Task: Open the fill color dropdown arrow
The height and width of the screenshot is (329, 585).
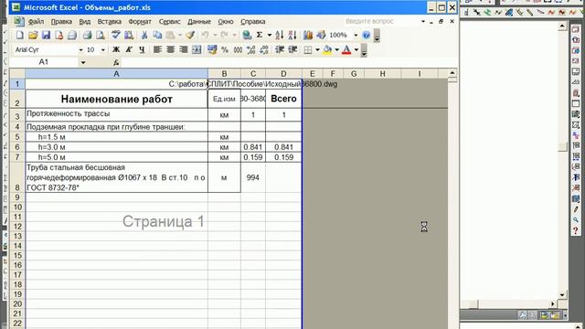Action: click(x=336, y=49)
